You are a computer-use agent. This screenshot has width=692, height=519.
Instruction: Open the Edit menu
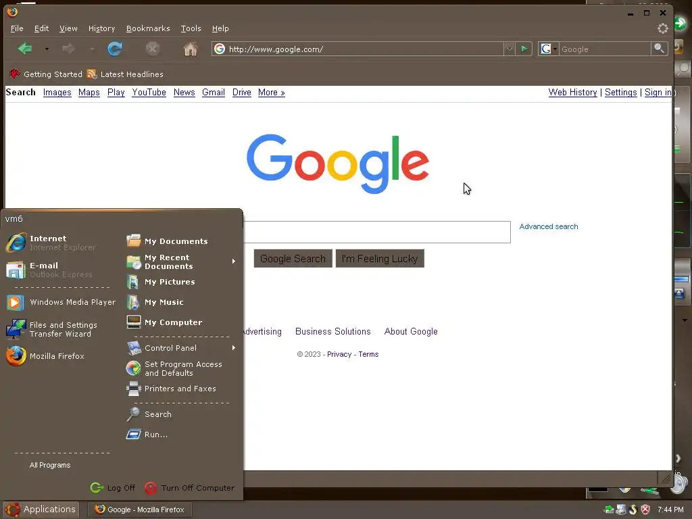[x=41, y=28]
